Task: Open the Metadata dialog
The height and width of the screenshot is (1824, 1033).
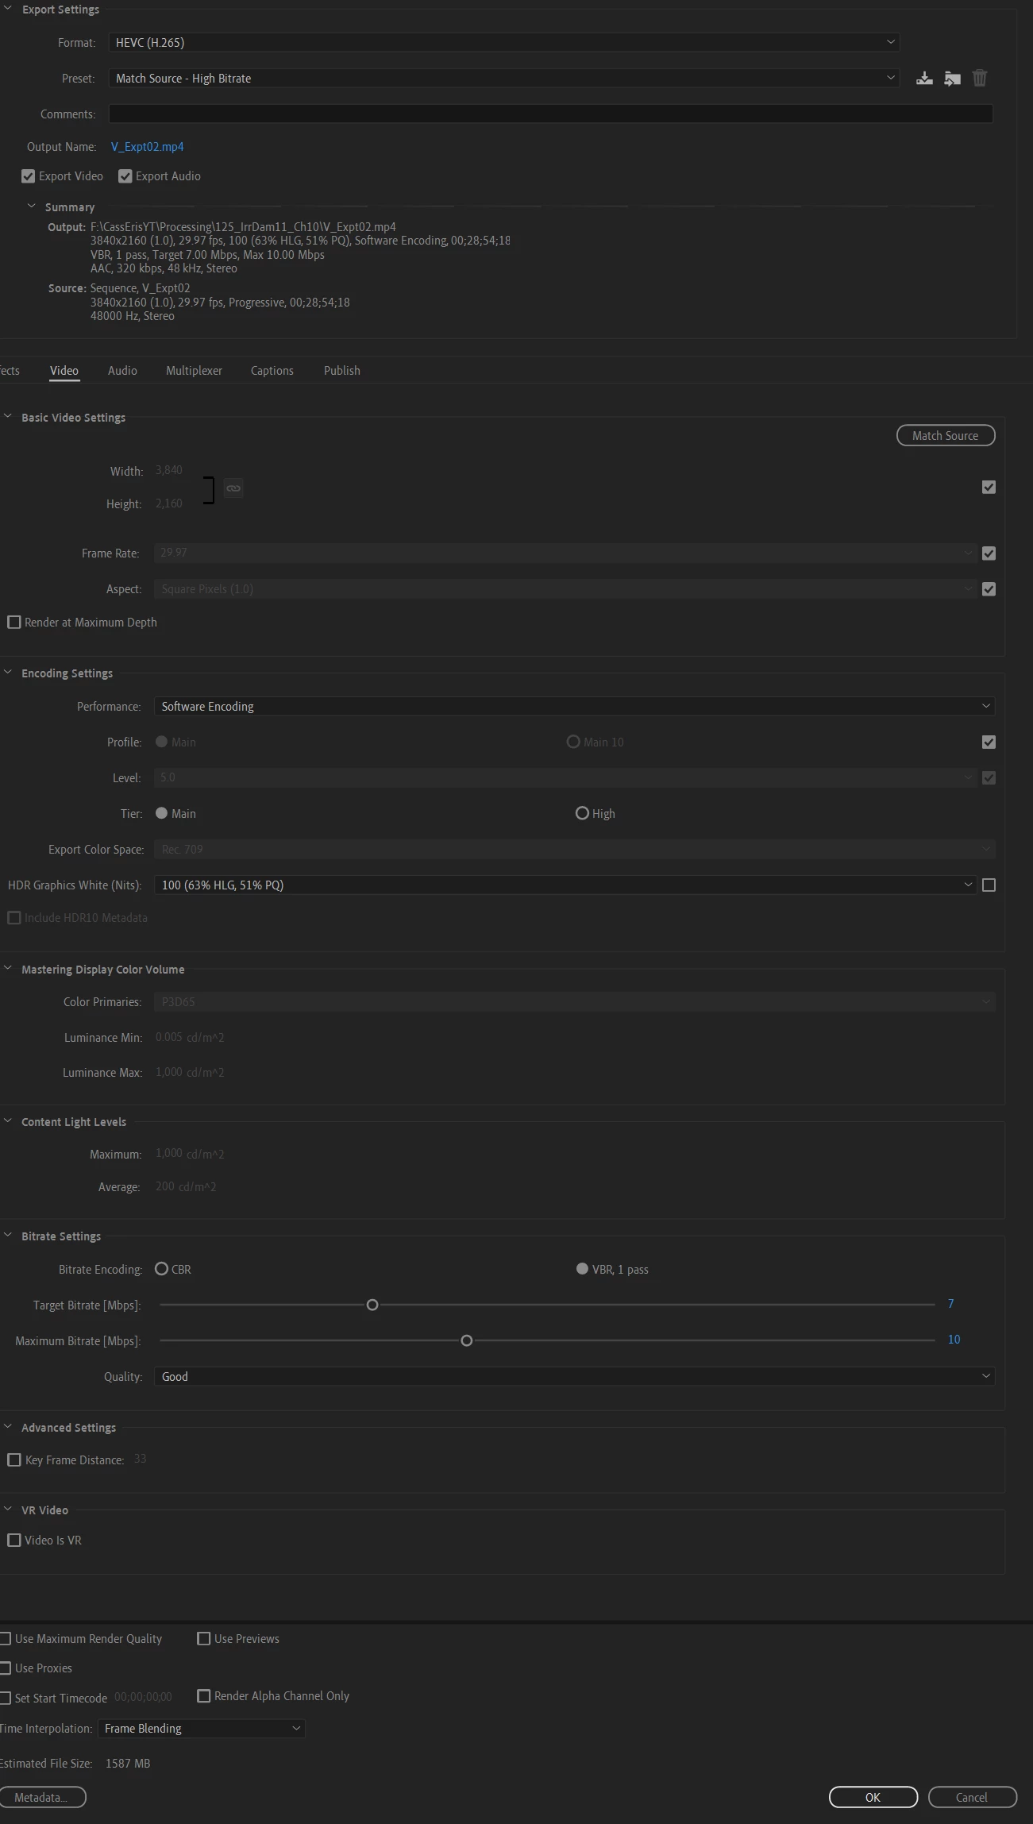Action: click(42, 1798)
